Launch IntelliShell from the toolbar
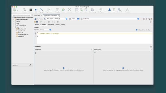Viewport: 166px width, 93px height. 31,10
